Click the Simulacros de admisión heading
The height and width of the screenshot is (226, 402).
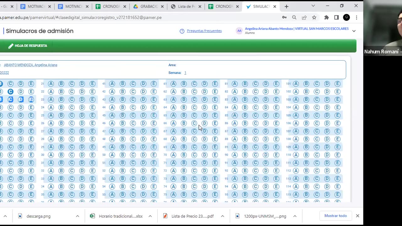click(40, 31)
